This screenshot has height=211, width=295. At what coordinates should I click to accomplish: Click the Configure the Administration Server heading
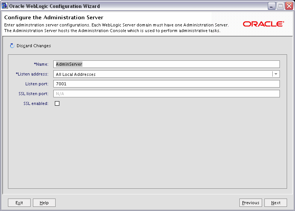click(x=54, y=17)
